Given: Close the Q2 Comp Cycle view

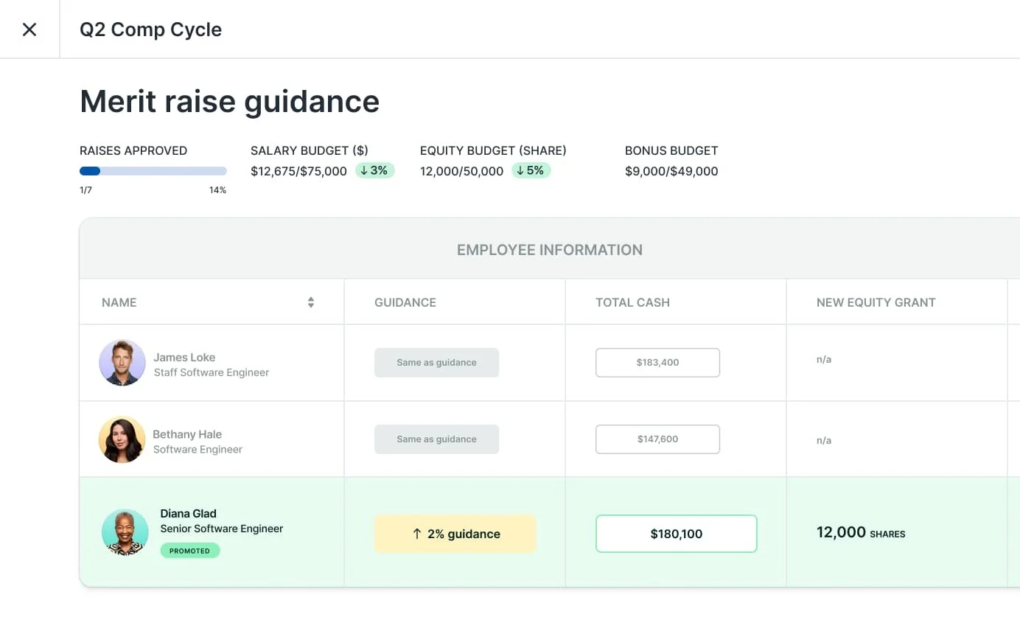Looking at the screenshot, I should pos(29,29).
